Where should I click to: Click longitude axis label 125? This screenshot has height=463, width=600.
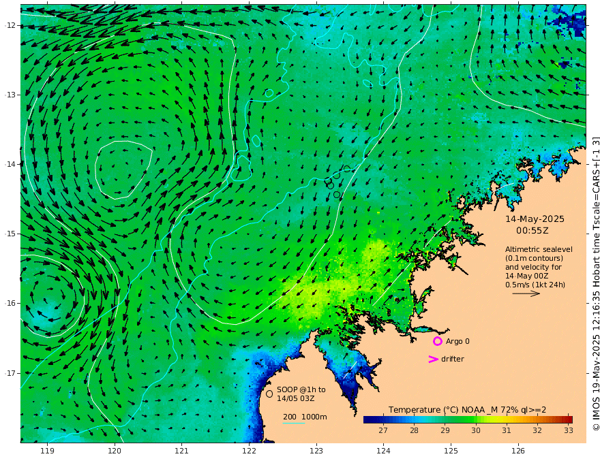tap(451, 451)
